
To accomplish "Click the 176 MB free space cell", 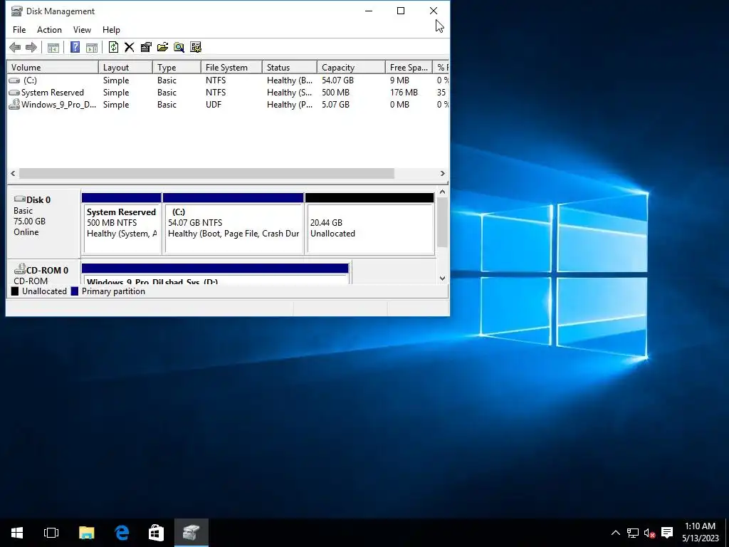I will 404,93.
